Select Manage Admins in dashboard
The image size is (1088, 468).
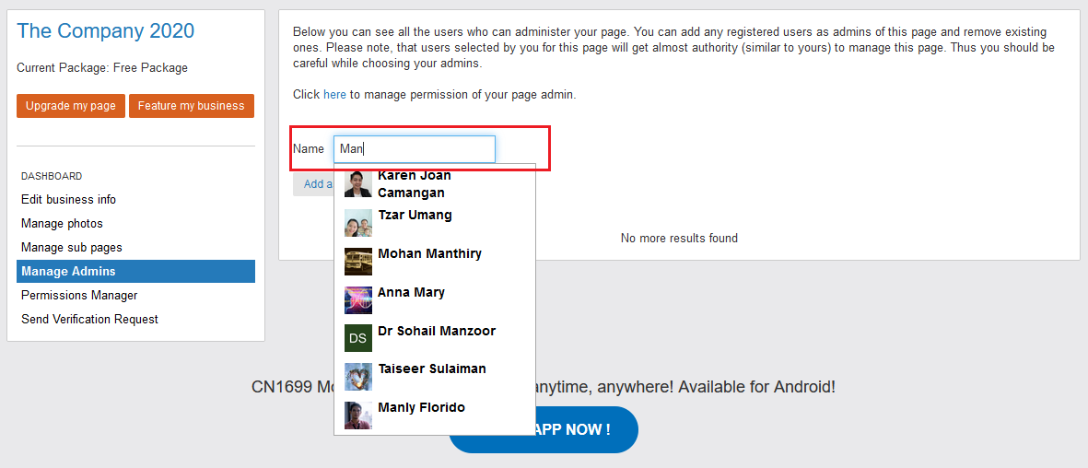(x=136, y=272)
